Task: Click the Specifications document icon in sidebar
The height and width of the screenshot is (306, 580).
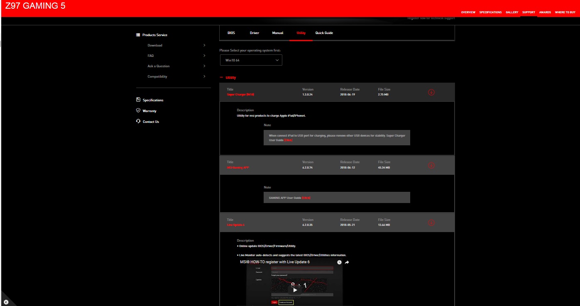Action: (x=138, y=100)
